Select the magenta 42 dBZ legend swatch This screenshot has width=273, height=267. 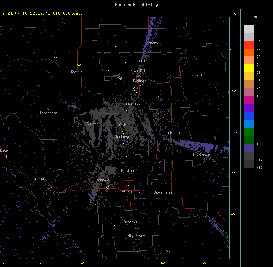249,100
